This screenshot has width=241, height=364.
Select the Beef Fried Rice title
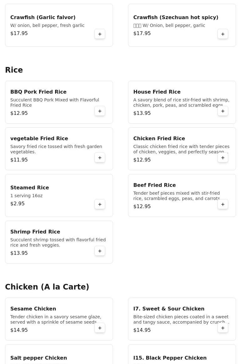pos(154,185)
